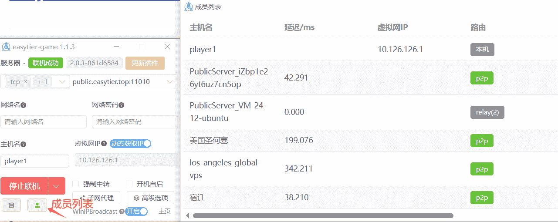The height and width of the screenshot is (222, 558).
Task: Toggle 动态获取IP switch
Action: (x=130, y=144)
